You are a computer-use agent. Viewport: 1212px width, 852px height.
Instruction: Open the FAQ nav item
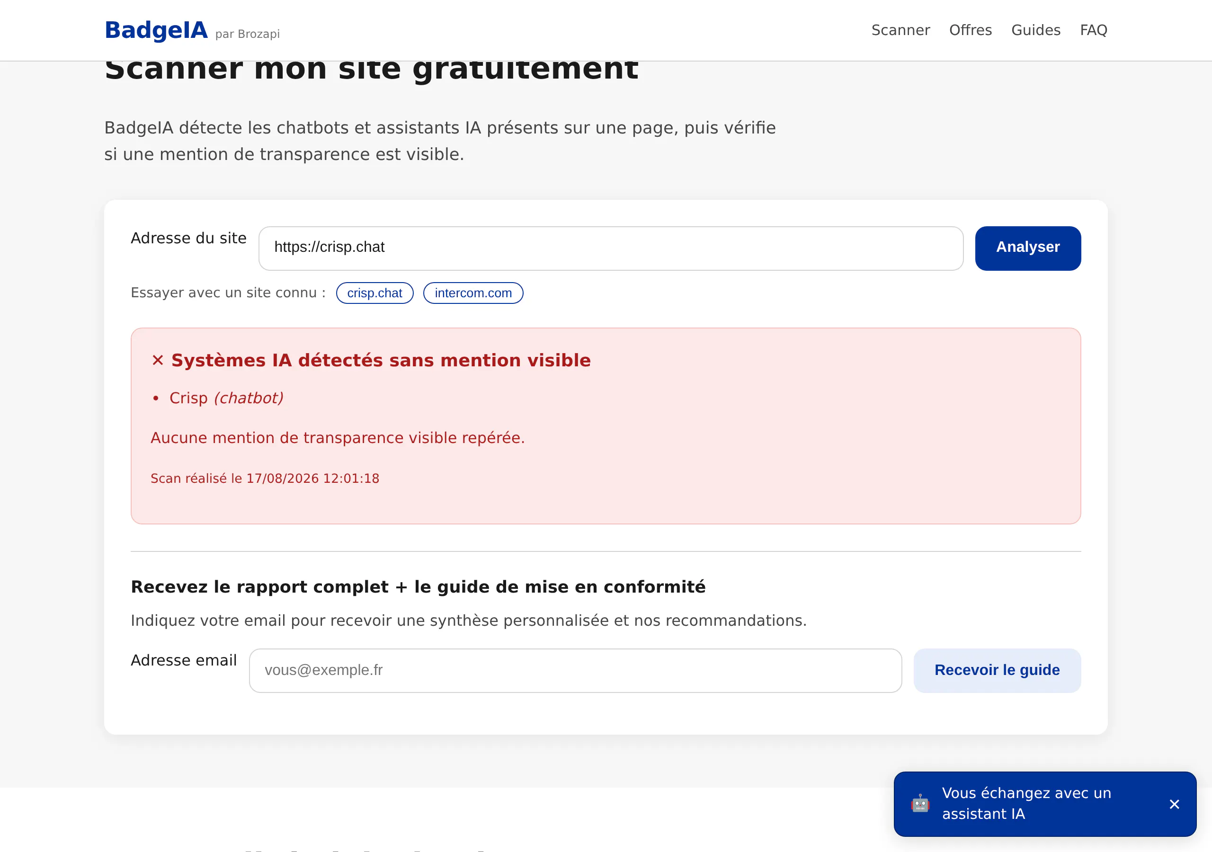1093,30
